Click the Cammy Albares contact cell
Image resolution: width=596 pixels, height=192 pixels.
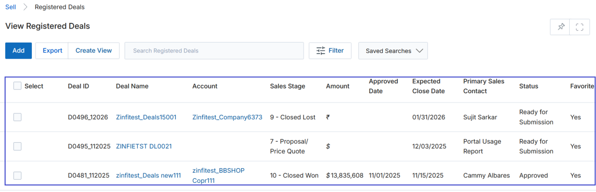(486, 176)
